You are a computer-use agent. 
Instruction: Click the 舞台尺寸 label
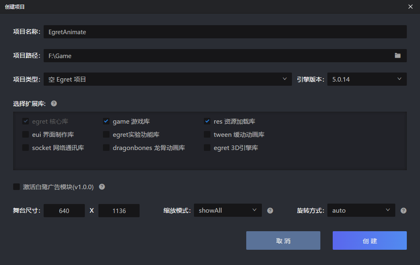(x=26, y=211)
